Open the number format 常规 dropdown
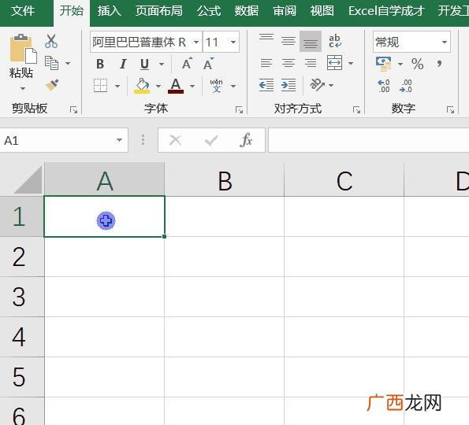 445,42
